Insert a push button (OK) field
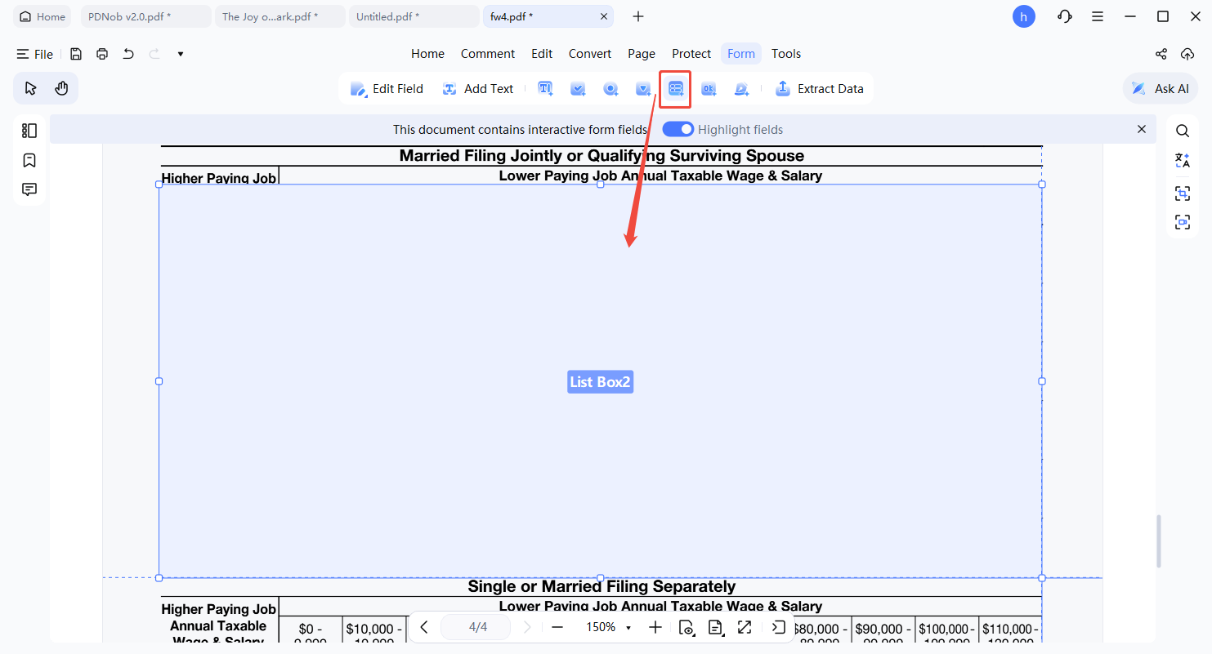1212x654 pixels. click(708, 88)
